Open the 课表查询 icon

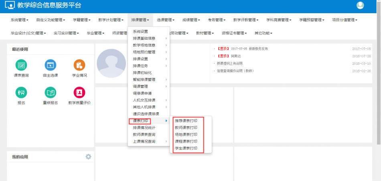tap(21, 65)
